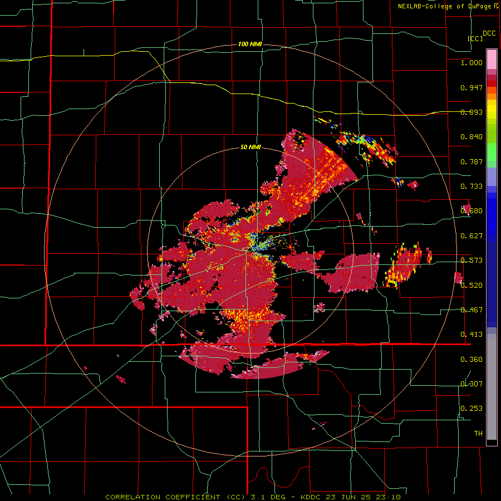Click the 0.520 scale value
The width and height of the screenshot is (501, 501).
(x=471, y=286)
